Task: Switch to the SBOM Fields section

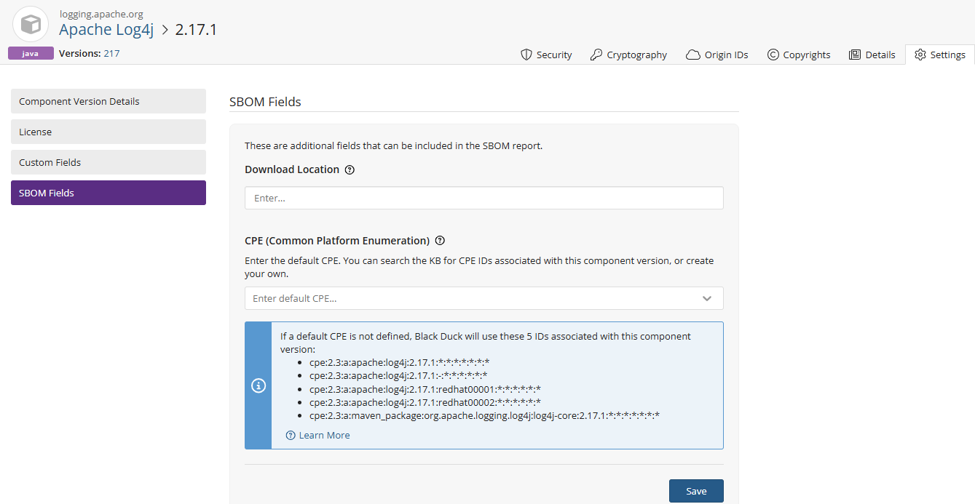Action: 108,193
